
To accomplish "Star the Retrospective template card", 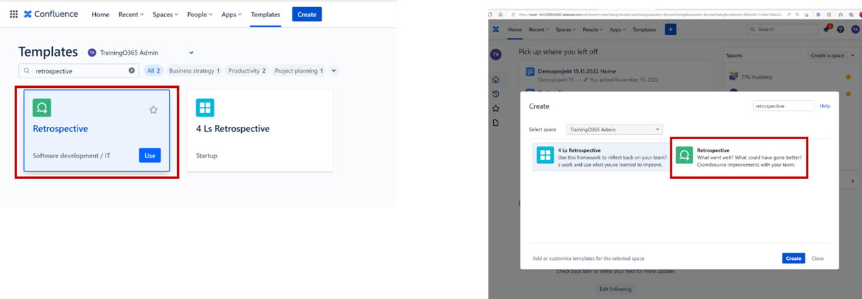I will 153,109.
